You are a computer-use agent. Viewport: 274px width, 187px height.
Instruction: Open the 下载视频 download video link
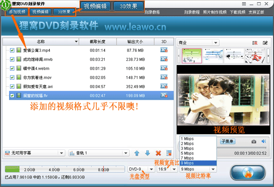(237, 12)
